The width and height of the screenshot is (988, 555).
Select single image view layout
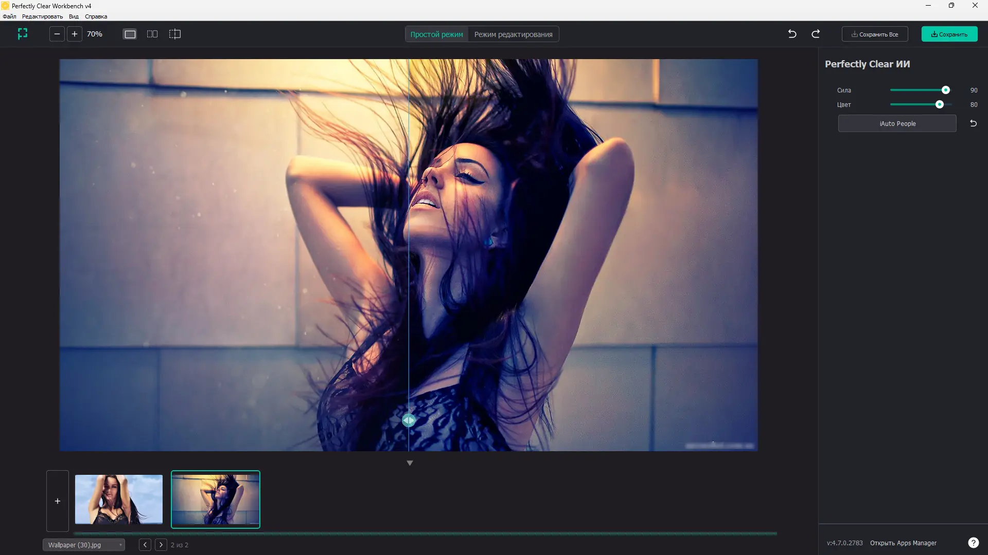pos(130,34)
